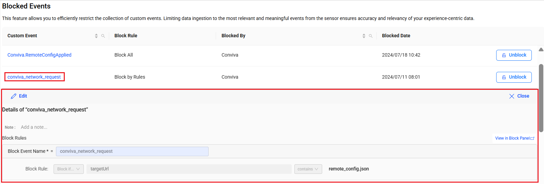Click the pencil Edit icon

tap(14, 96)
